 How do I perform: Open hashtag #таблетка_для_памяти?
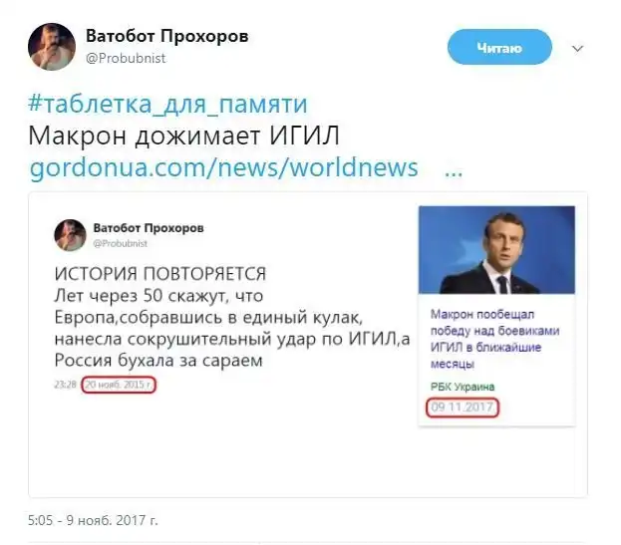167,104
